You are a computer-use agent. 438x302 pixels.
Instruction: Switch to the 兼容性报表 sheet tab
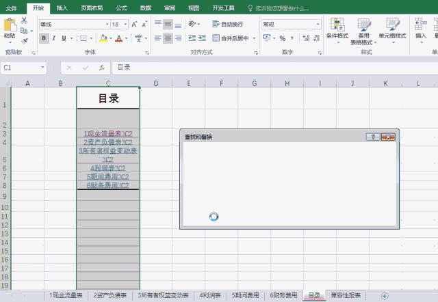coord(346,295)
